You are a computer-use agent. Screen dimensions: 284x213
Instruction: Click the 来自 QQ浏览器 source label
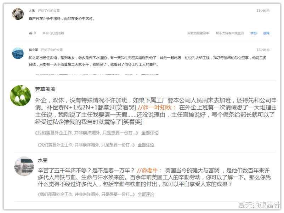(x=53, y=33)
